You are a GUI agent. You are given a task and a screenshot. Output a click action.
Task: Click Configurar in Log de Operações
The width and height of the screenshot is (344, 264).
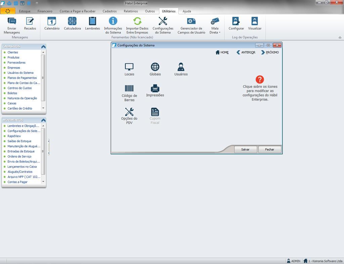236,23
